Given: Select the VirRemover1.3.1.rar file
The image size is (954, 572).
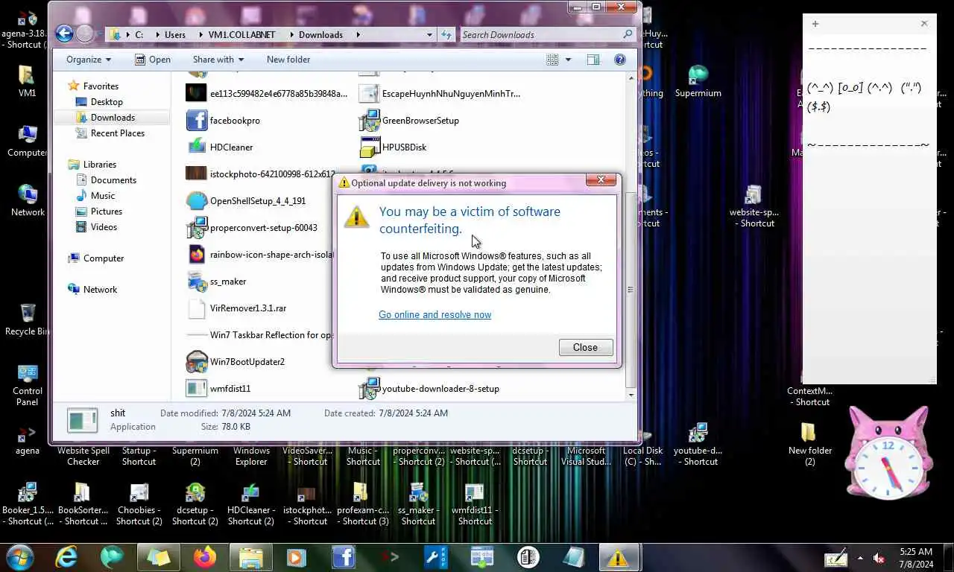Looking at the screenshot, I should point(237,308).
